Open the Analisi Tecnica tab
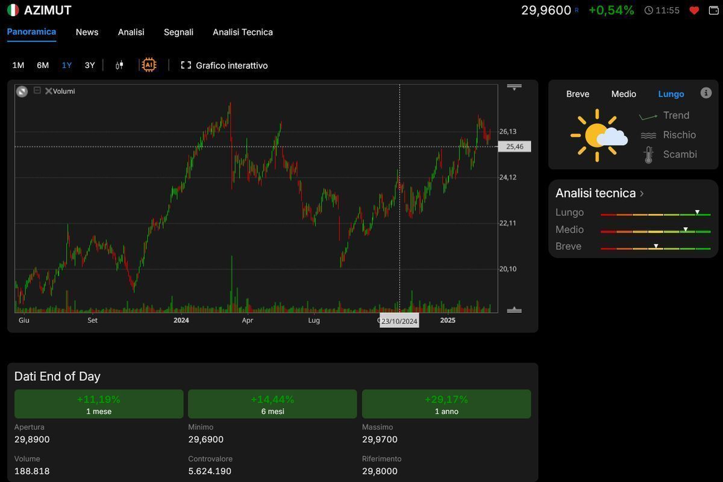Viewport: 723px width, 482px height. coord(243,32)
